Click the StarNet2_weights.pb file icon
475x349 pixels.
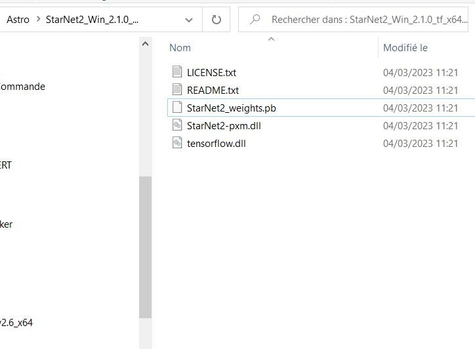176,108
